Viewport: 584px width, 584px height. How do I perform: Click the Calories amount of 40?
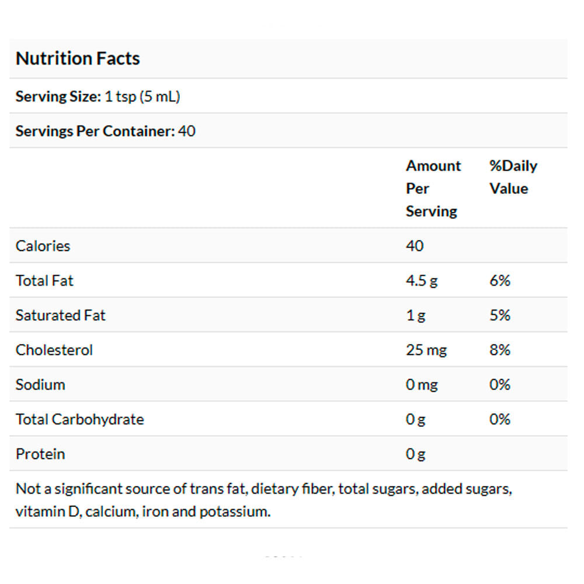(x=415, y=246)
